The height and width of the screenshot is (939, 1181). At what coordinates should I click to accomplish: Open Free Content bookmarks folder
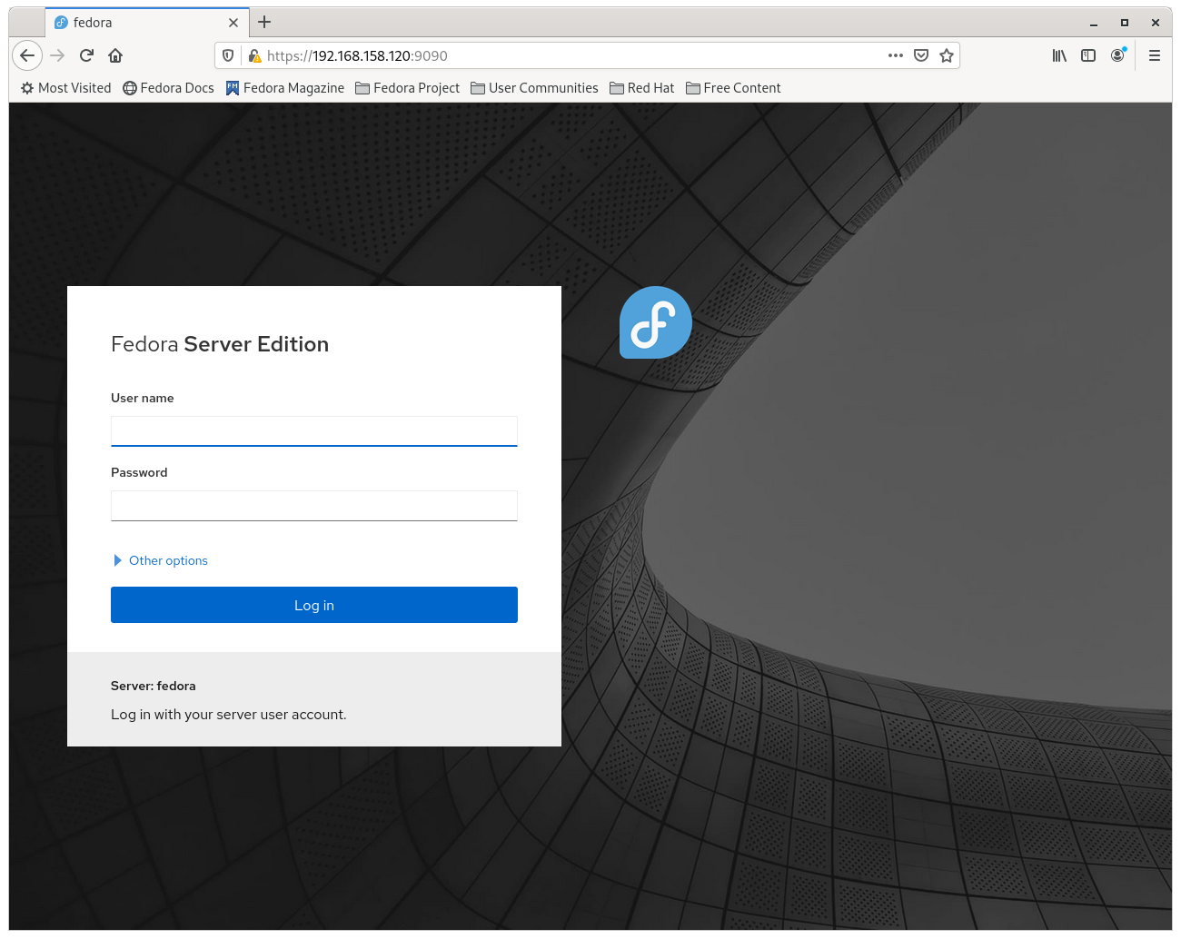coord(733,88)
